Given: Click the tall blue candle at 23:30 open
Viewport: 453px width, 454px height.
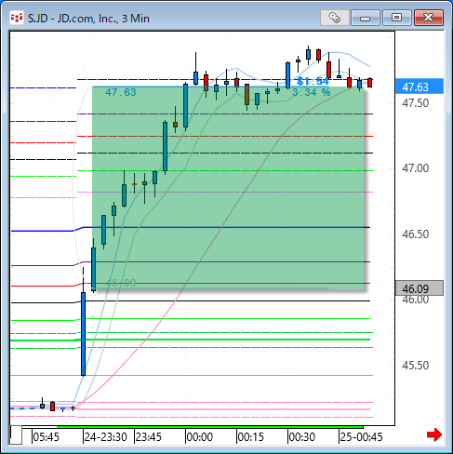Looking at the screenshot, I should [x=83, y=334].
